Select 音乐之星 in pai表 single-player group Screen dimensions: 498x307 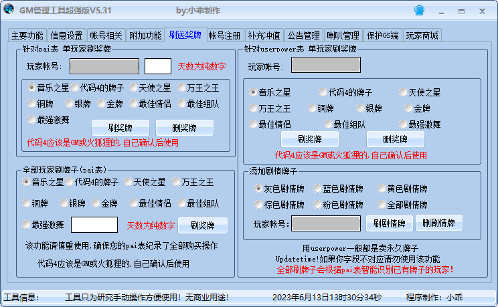(48, 88)
